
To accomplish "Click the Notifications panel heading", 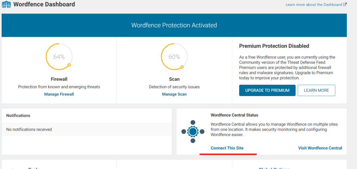I will (18, 115).
